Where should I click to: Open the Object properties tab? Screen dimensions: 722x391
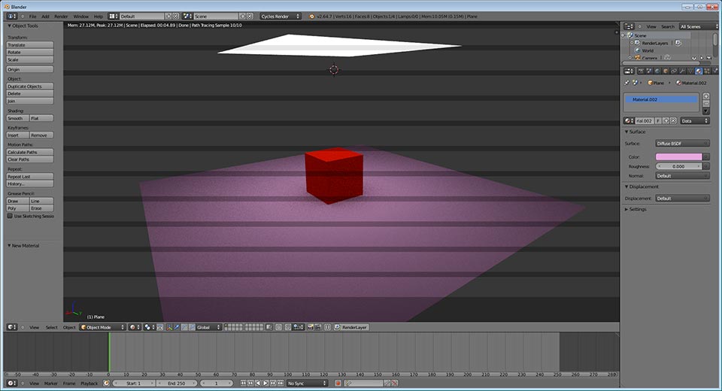(666, 71)
